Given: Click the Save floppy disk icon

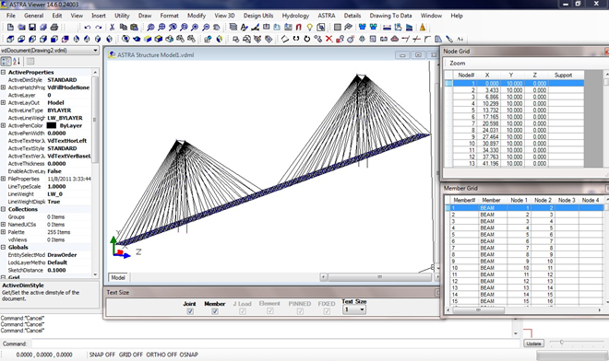Looking at the screenshot, I should tap(32, 27).
